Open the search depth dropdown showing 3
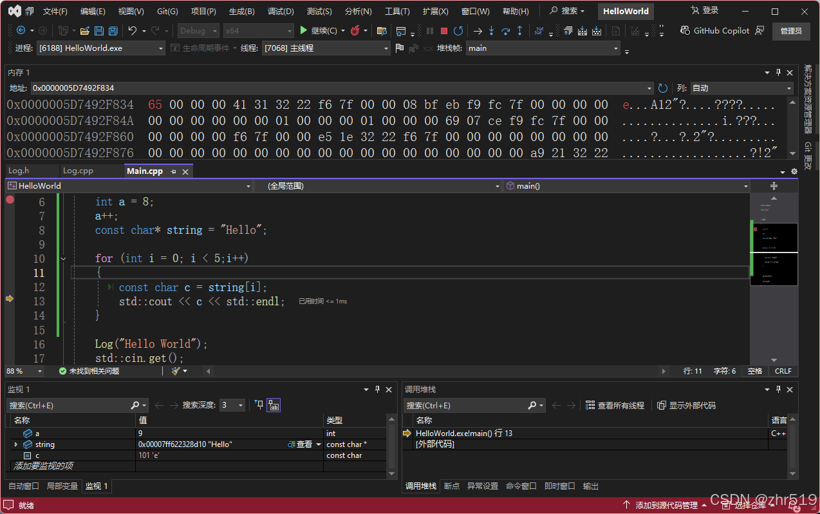 pos(241,405)
